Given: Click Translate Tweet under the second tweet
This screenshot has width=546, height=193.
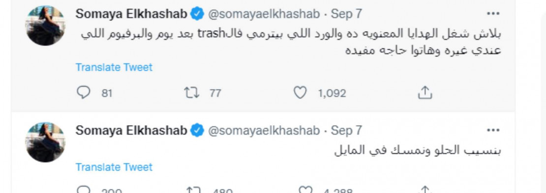Looking at the screenshot, I should (114, 167).
